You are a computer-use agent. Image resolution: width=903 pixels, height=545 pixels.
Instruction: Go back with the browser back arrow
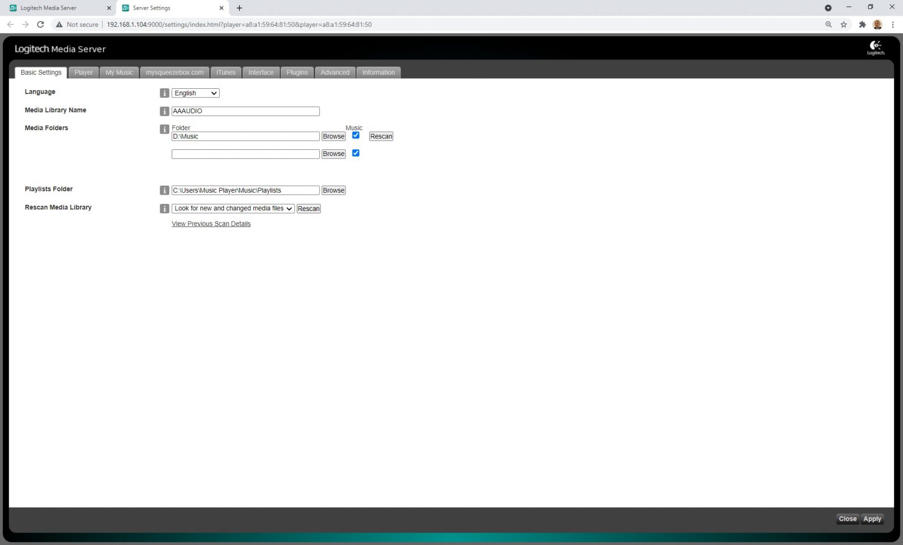click(x=10, y=24)
